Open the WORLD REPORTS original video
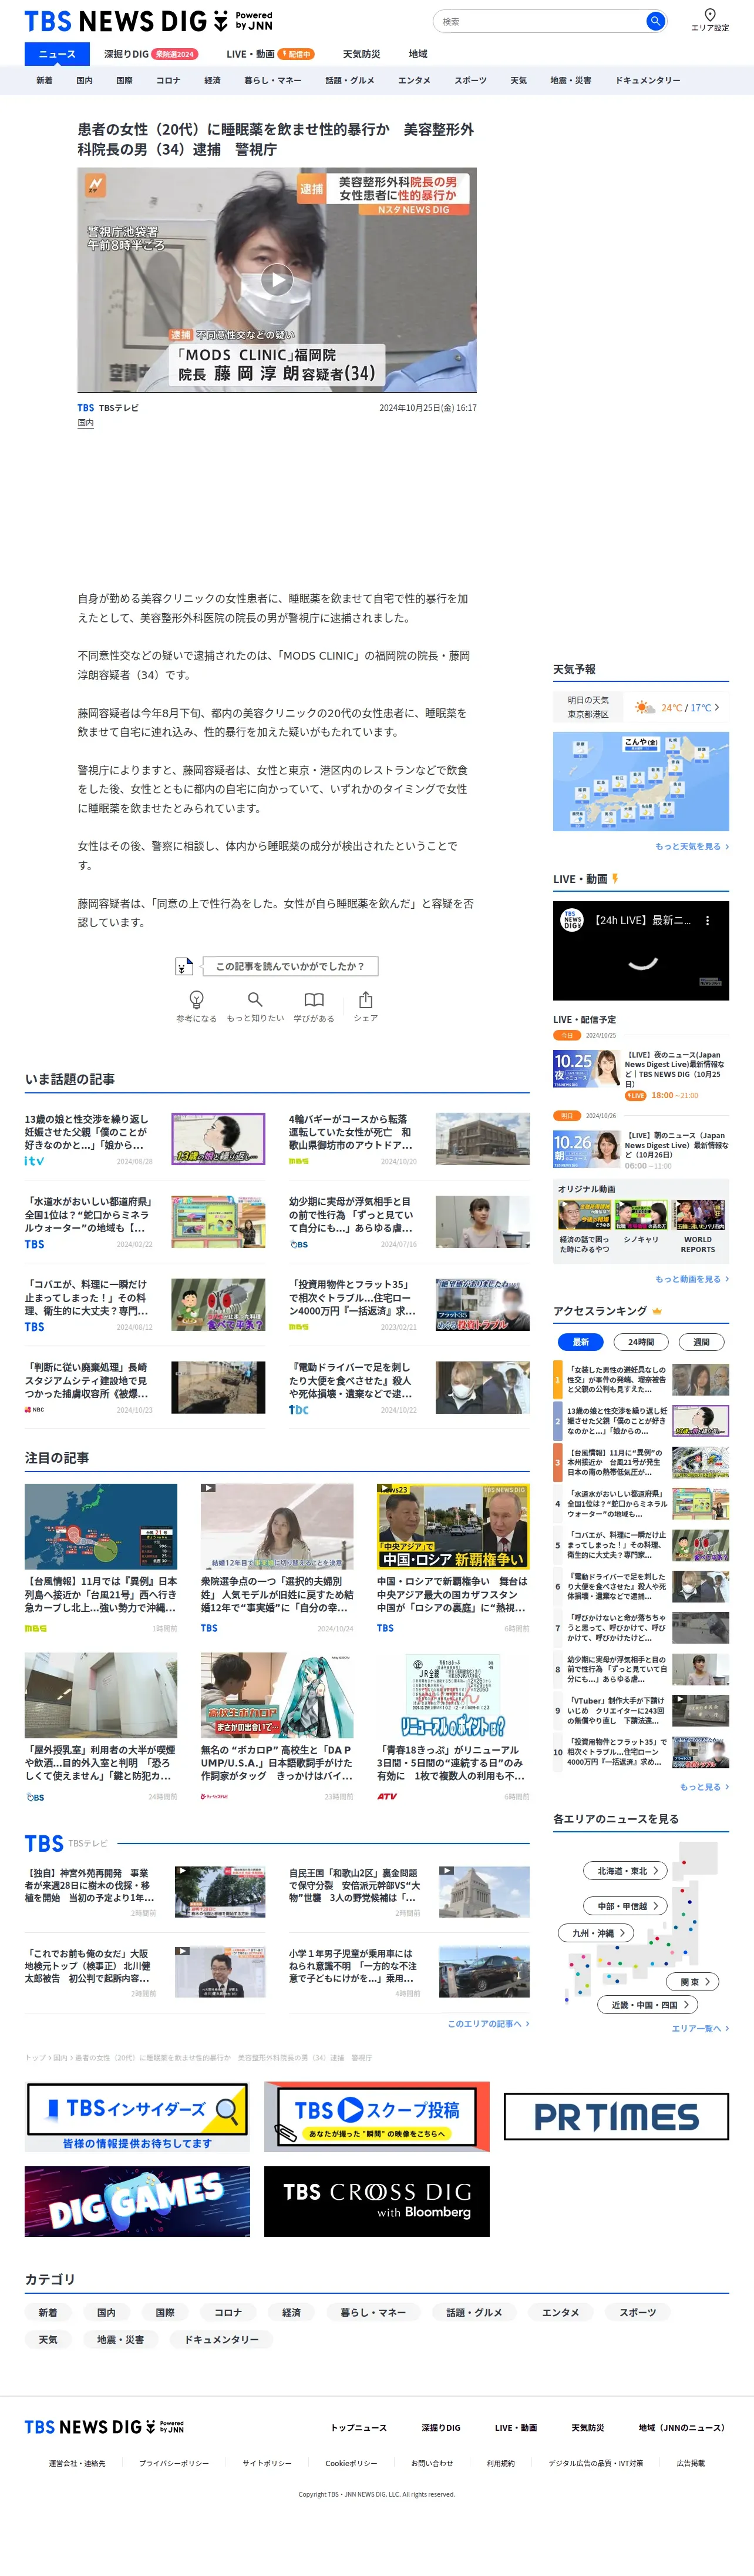Viewport: 754px width, 2576px height. click(x=698, y=1226)
